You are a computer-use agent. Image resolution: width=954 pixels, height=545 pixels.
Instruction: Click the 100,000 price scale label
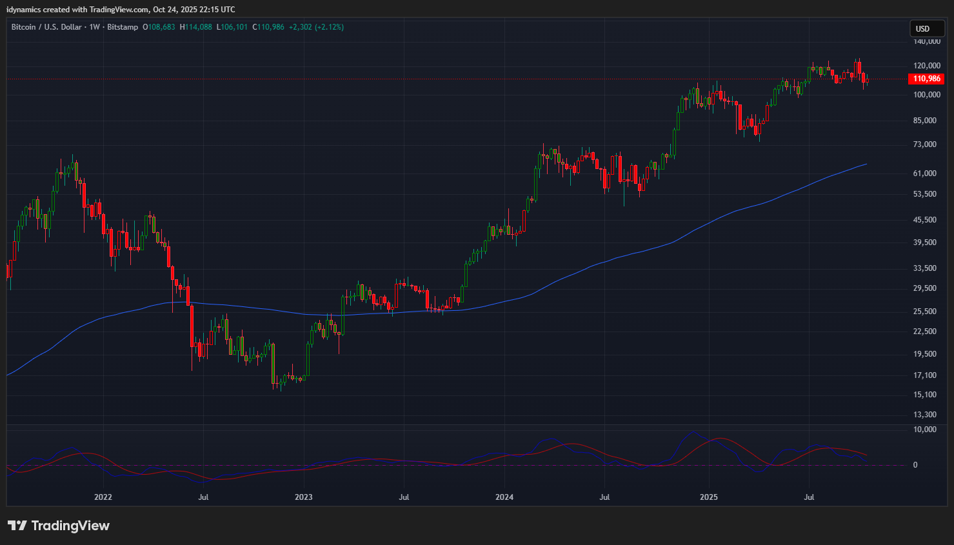pyautogui.click(x=926, y=95)
